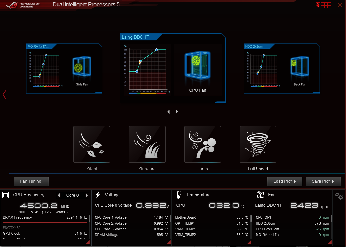The height and width of the screenshot is (247, 346).
Task: Click the CPU Frequency list scrollbar
Action: tap(89, 218)
